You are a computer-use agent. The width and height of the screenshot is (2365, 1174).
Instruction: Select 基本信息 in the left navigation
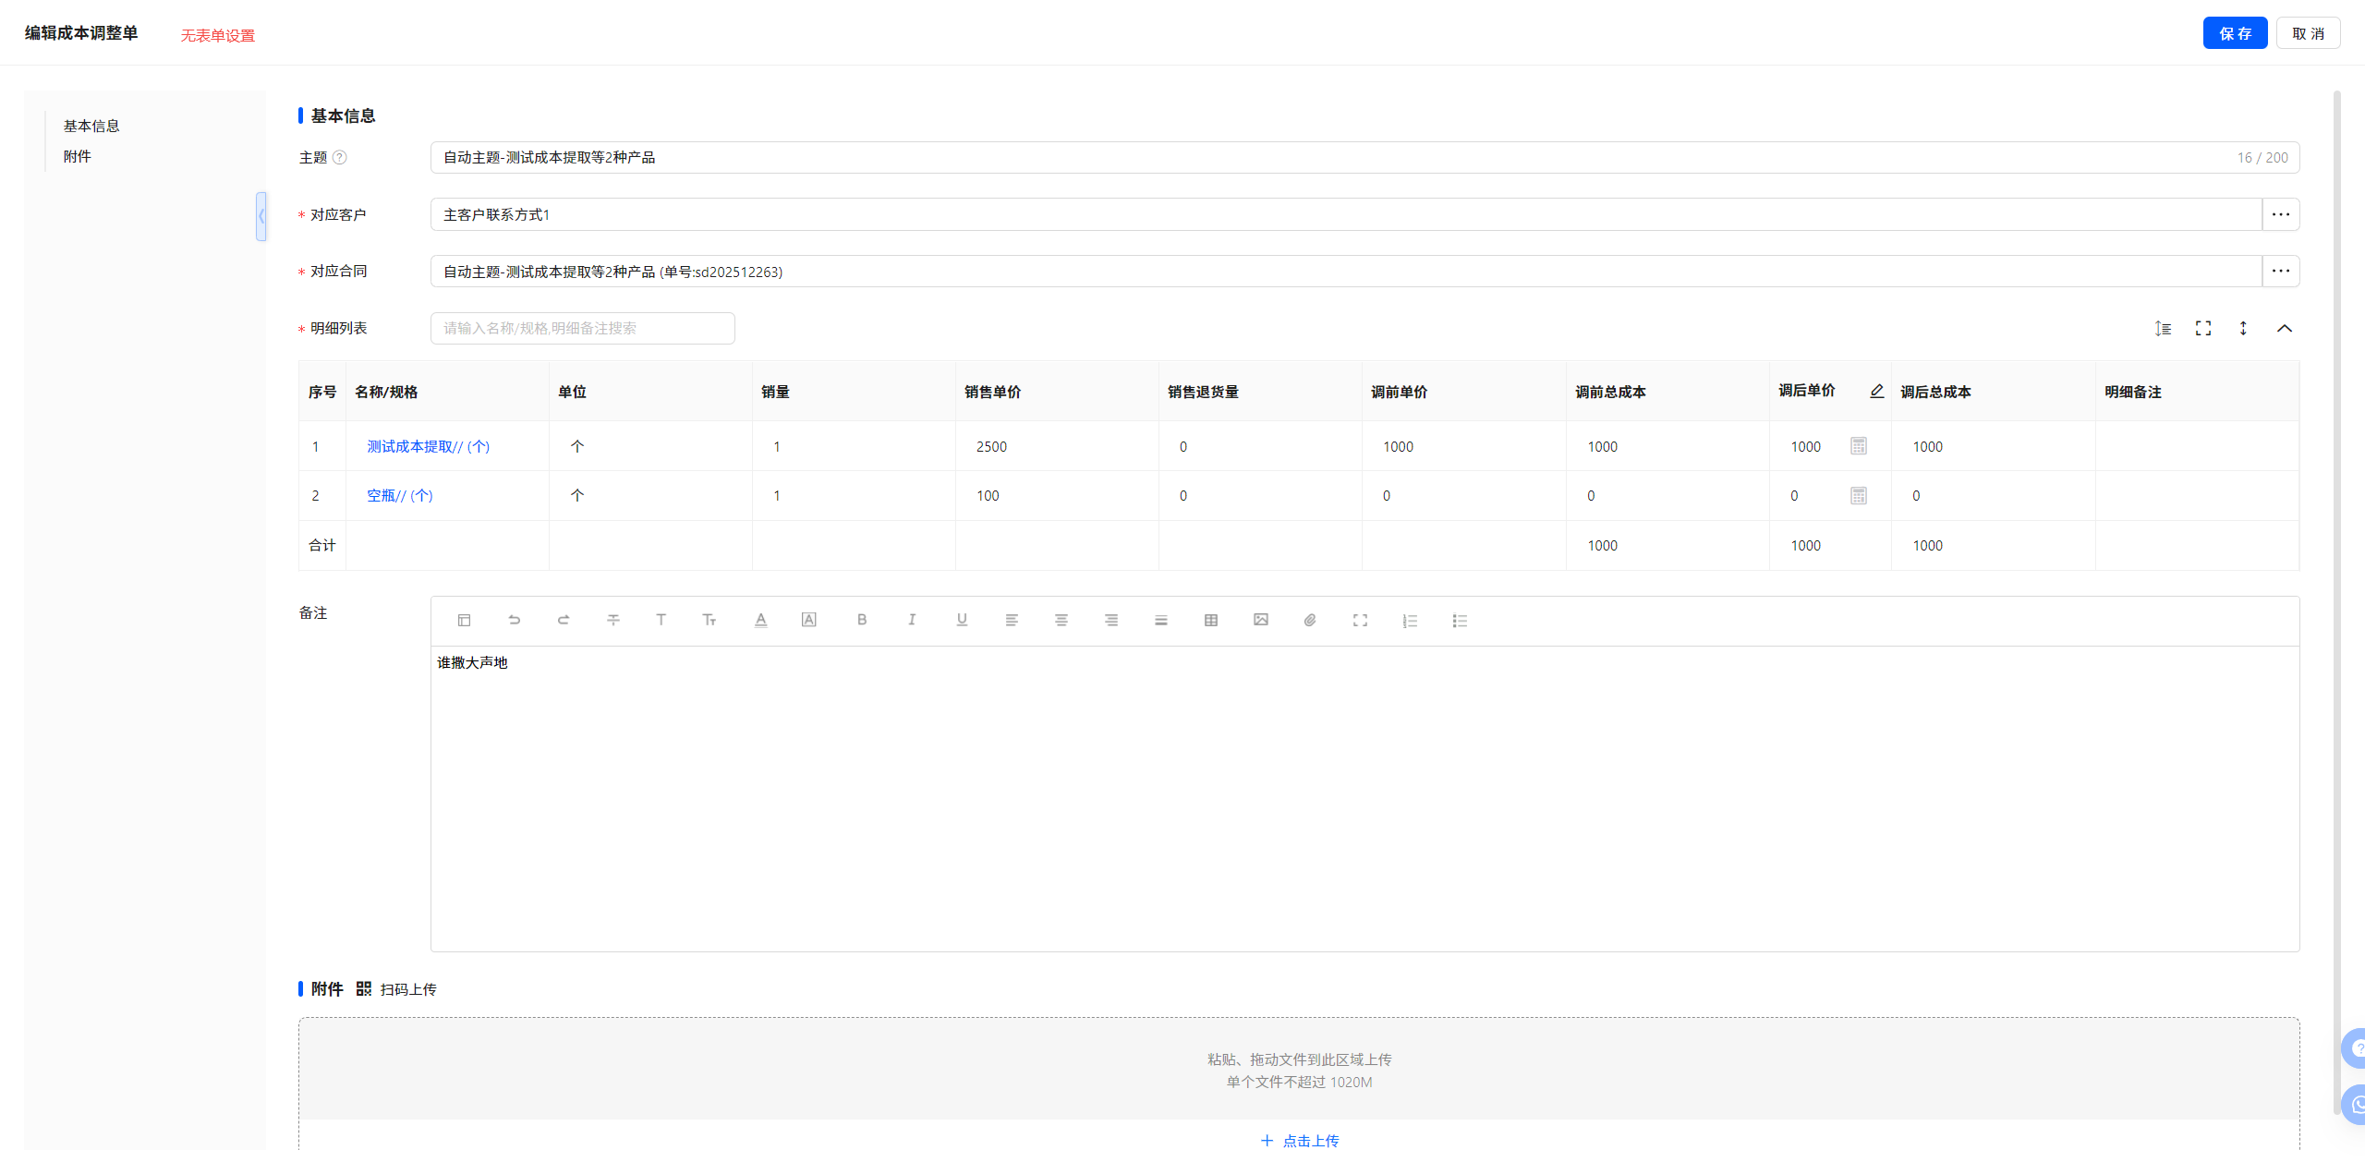coord(91,126)
